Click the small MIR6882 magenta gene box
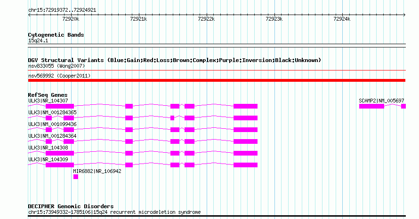419x219 pixels. tap(76, 177)
